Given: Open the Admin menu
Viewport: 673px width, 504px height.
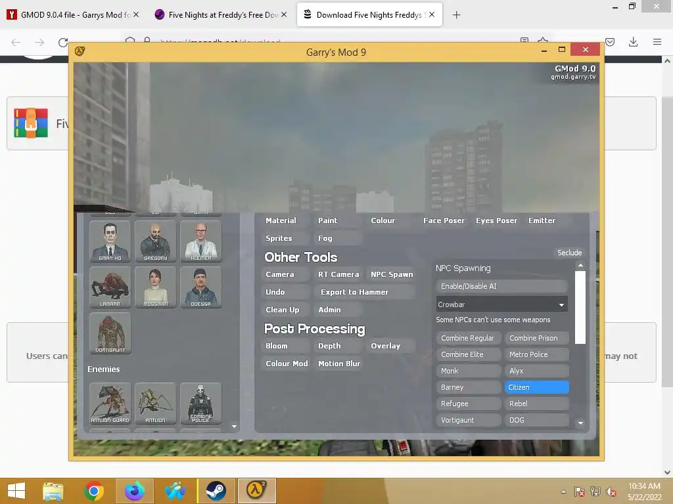Looking at the screenshot, I should tap(337, 310).
